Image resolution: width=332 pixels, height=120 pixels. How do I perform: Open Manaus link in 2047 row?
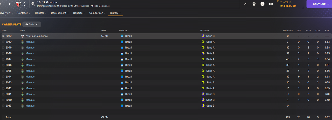pyautogui.click(x=30, y=59)
